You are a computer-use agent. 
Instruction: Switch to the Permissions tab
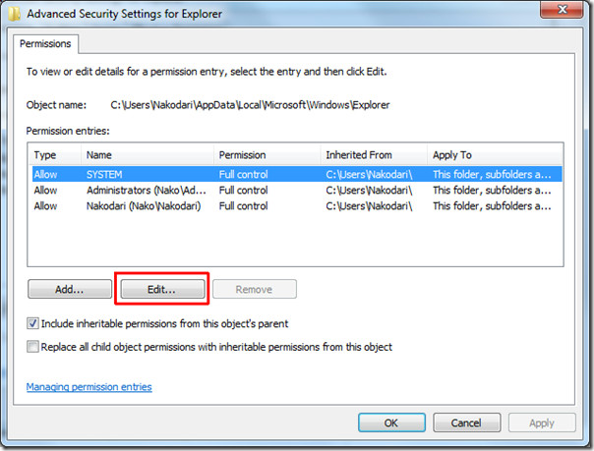47,44
